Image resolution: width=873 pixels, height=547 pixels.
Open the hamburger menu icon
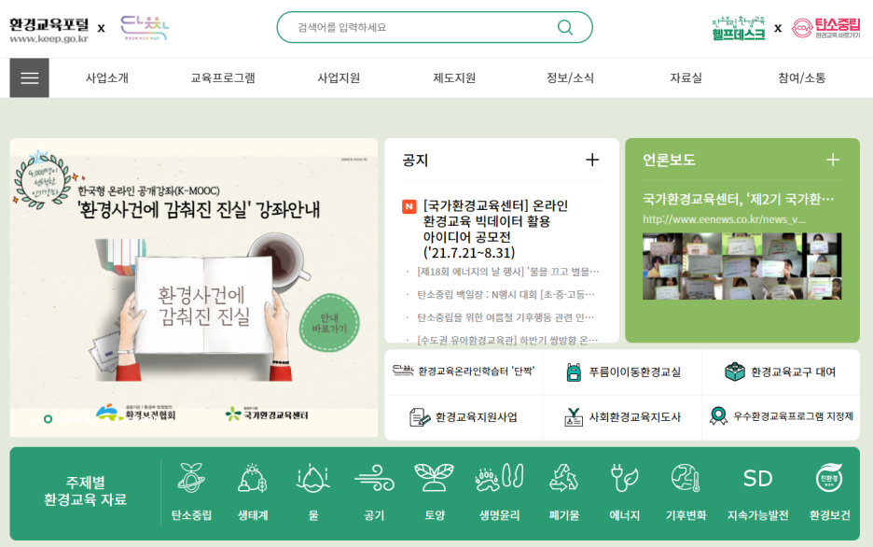click(30, 78)
